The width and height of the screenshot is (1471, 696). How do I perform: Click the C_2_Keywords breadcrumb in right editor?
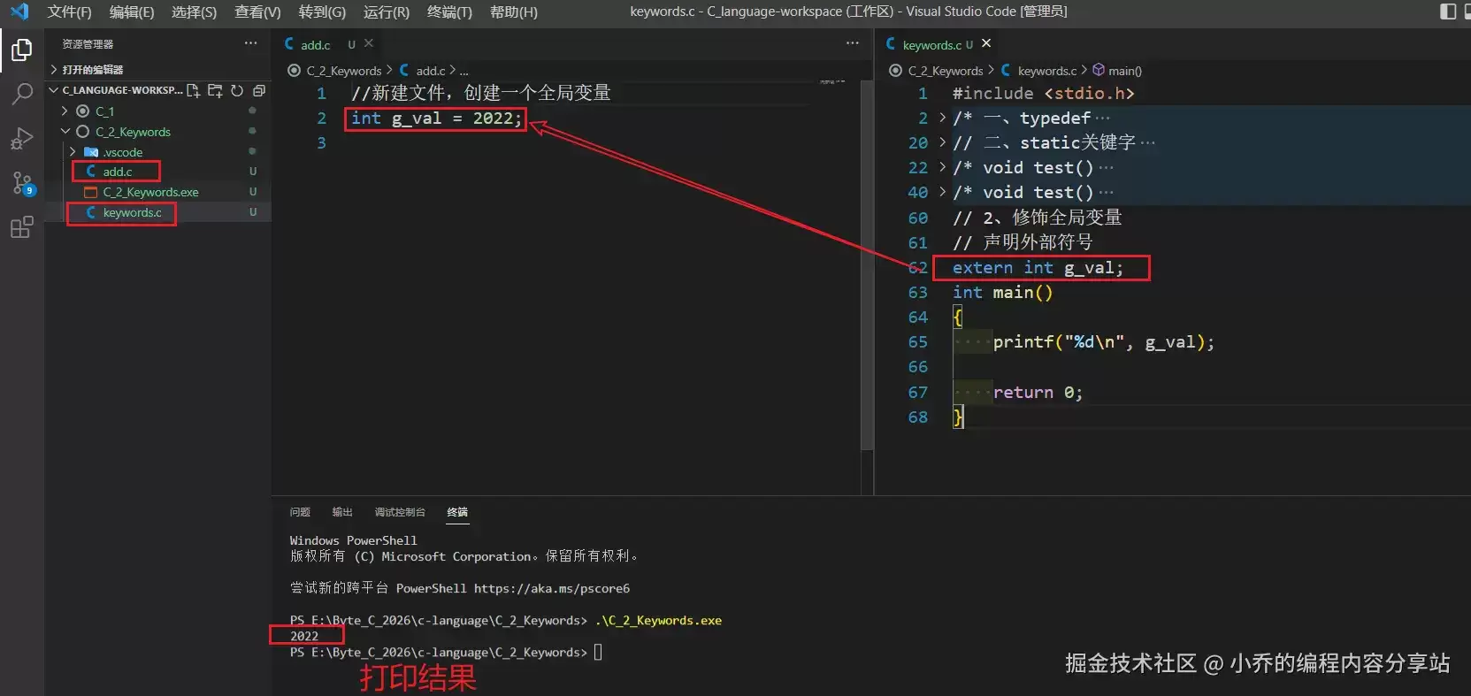946,71
